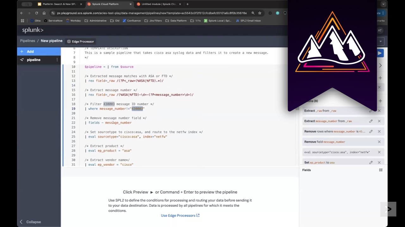Delete the 'Remove rows where message_number' action

379,131
